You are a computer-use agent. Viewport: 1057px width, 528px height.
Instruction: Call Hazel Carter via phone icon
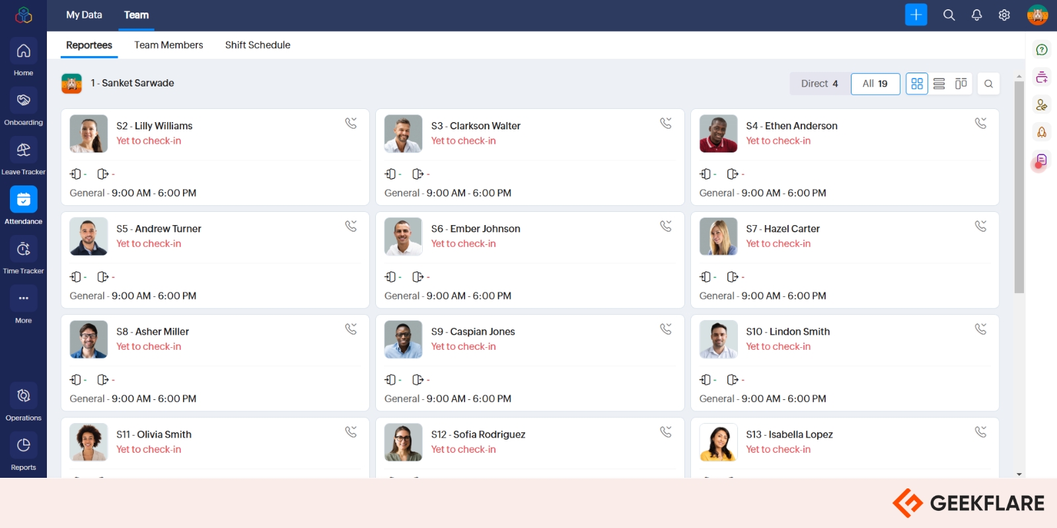coord(981,226)
